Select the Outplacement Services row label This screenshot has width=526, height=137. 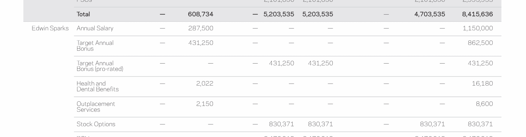[96, 107]
